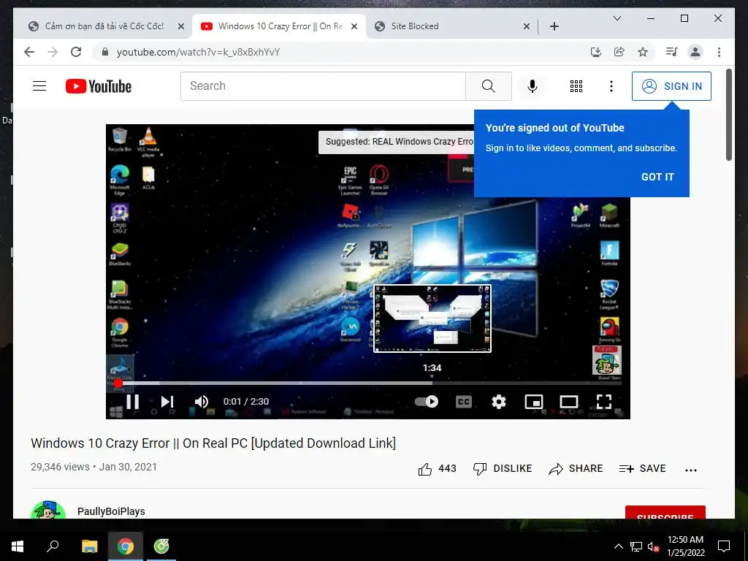Toggle closed captions CC
Screen dimensions: 748x561
click(464, 402)
